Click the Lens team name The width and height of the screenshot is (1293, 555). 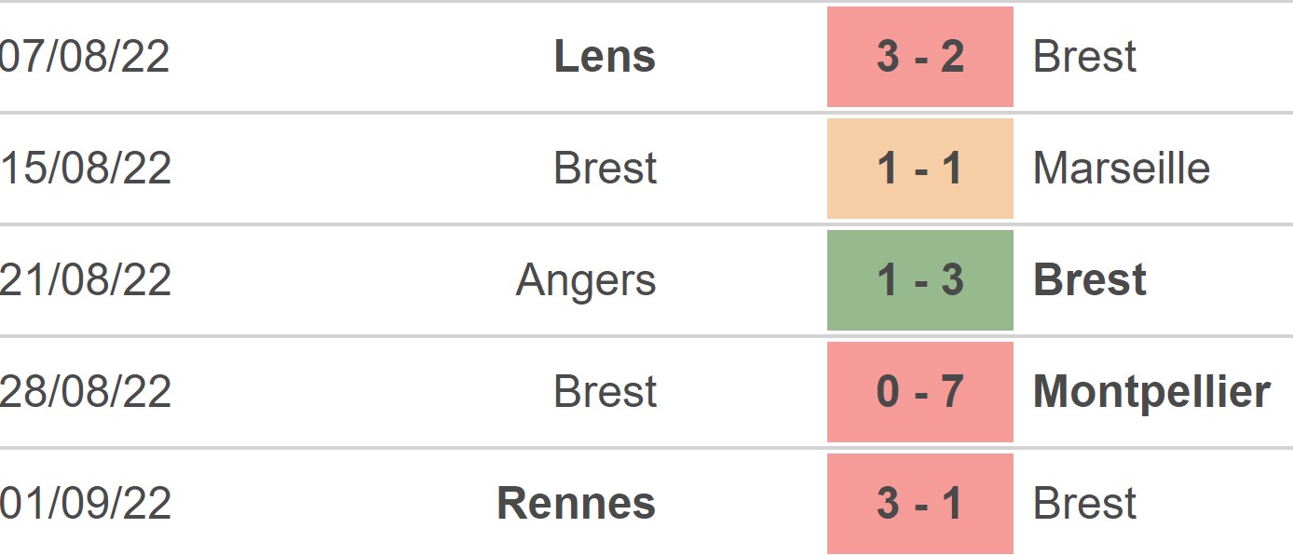(605, 57)
